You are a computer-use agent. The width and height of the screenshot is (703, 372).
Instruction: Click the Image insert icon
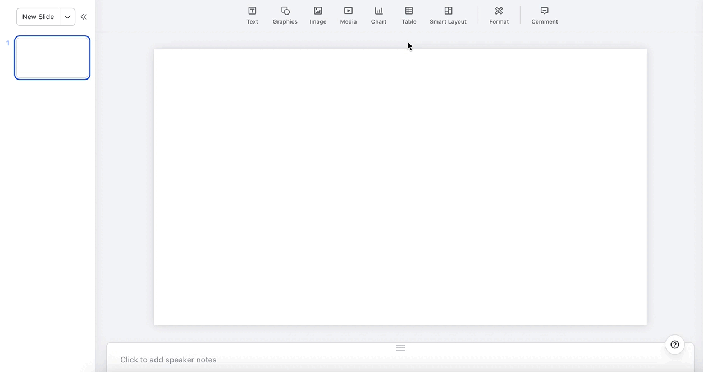[318, 11]
